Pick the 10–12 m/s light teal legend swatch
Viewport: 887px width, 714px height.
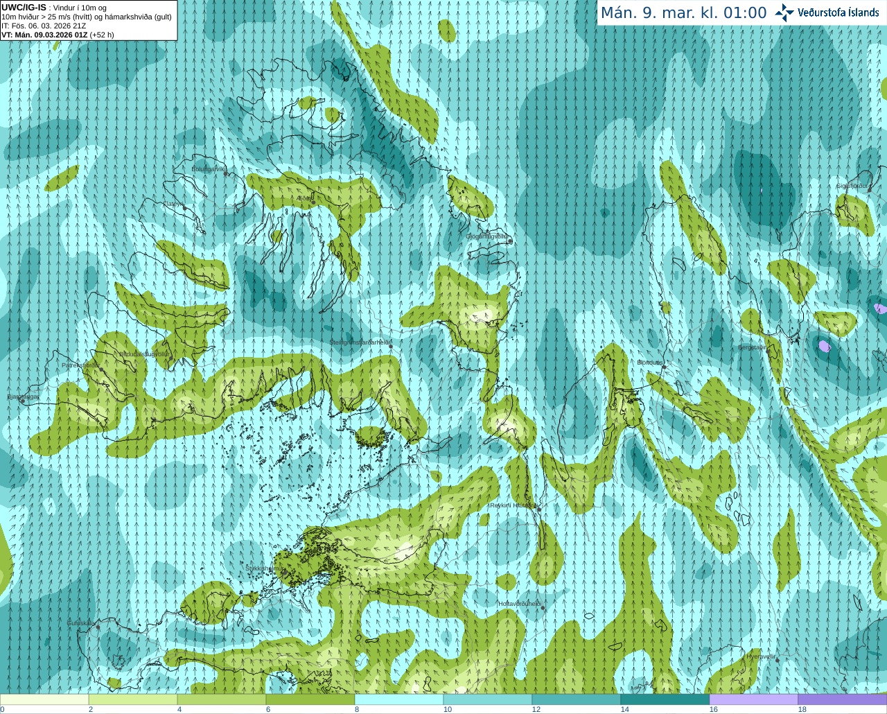click(488, 699)
